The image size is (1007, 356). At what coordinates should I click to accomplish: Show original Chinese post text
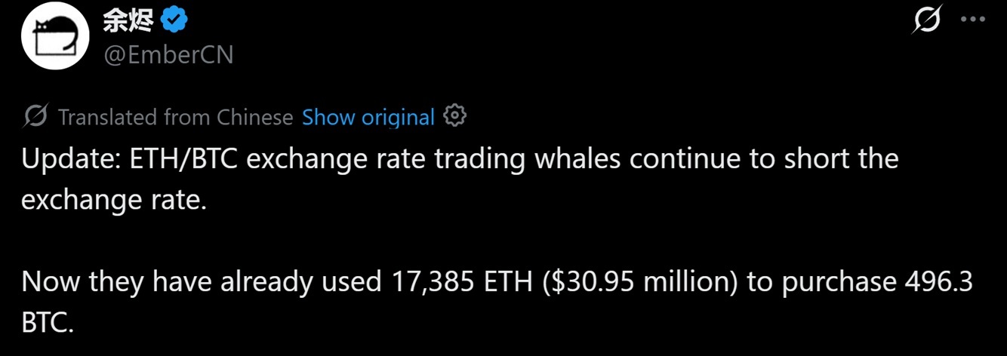[x=368, y=117]
